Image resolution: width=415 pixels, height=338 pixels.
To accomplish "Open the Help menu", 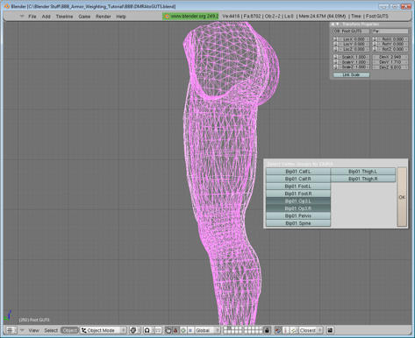I will point(121,17).
